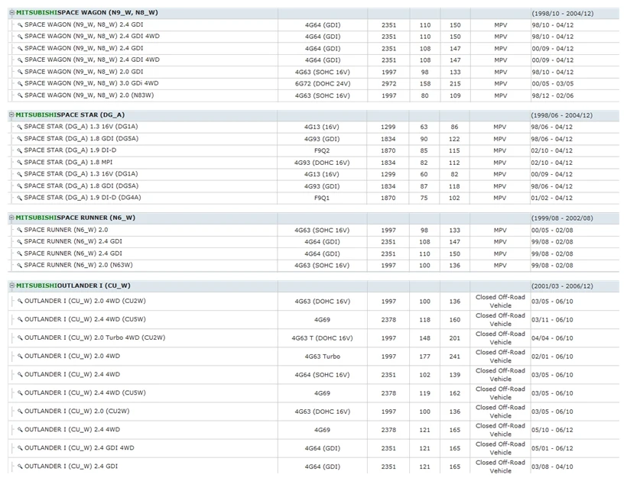Click date range (1998/06 - 2004/12) in header
Screen dimensions: 627x481
(x=562, y=115)
